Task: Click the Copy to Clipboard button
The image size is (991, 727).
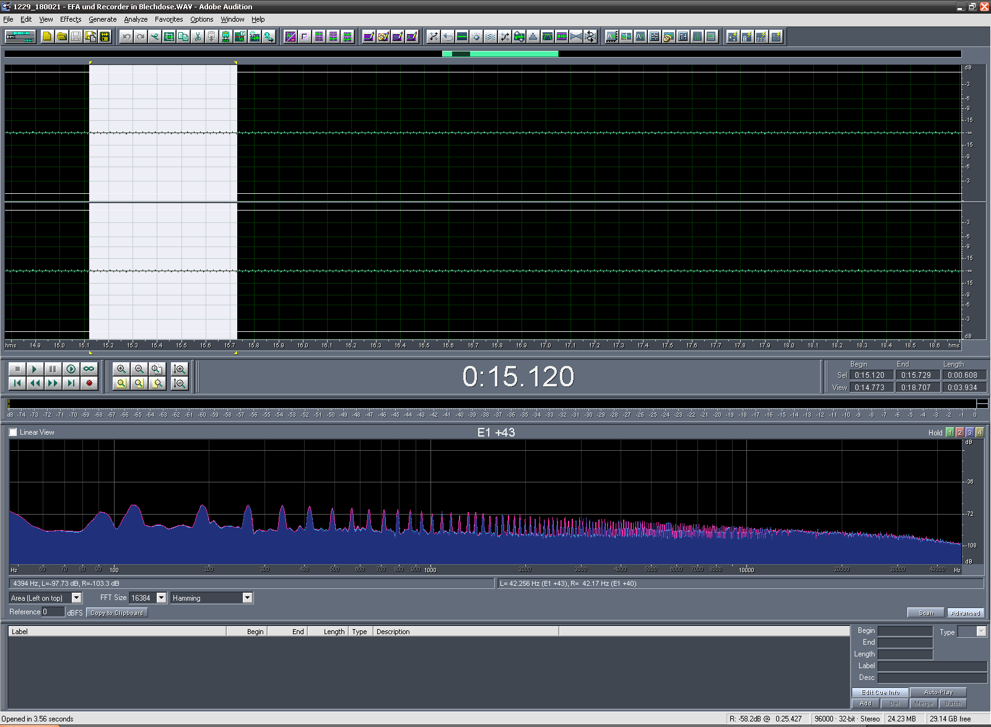Action: pyautogui.click(x=116, y=613)
